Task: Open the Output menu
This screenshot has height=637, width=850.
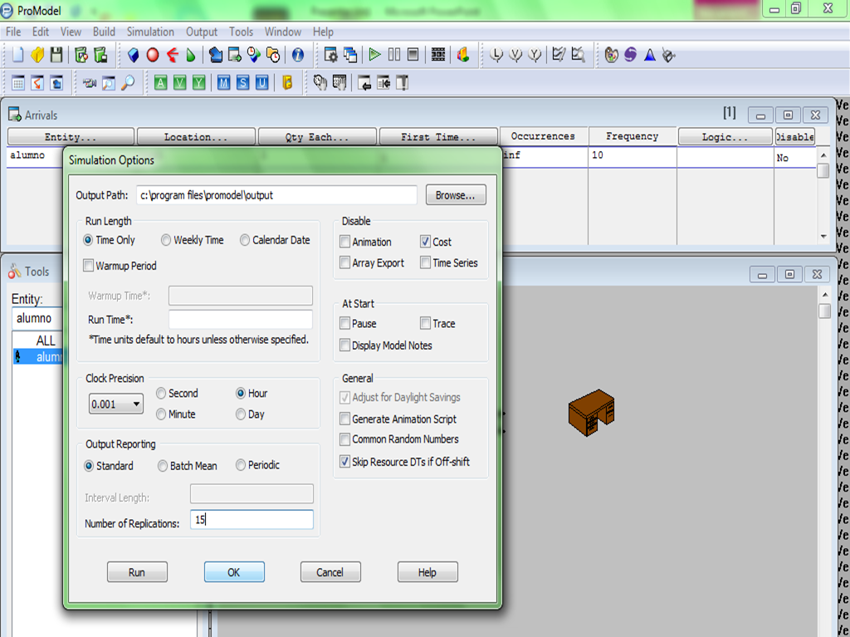Action: (201, 32)
